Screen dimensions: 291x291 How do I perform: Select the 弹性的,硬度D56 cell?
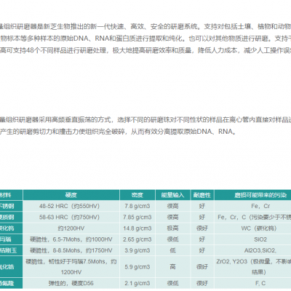(x=71, y=283)
